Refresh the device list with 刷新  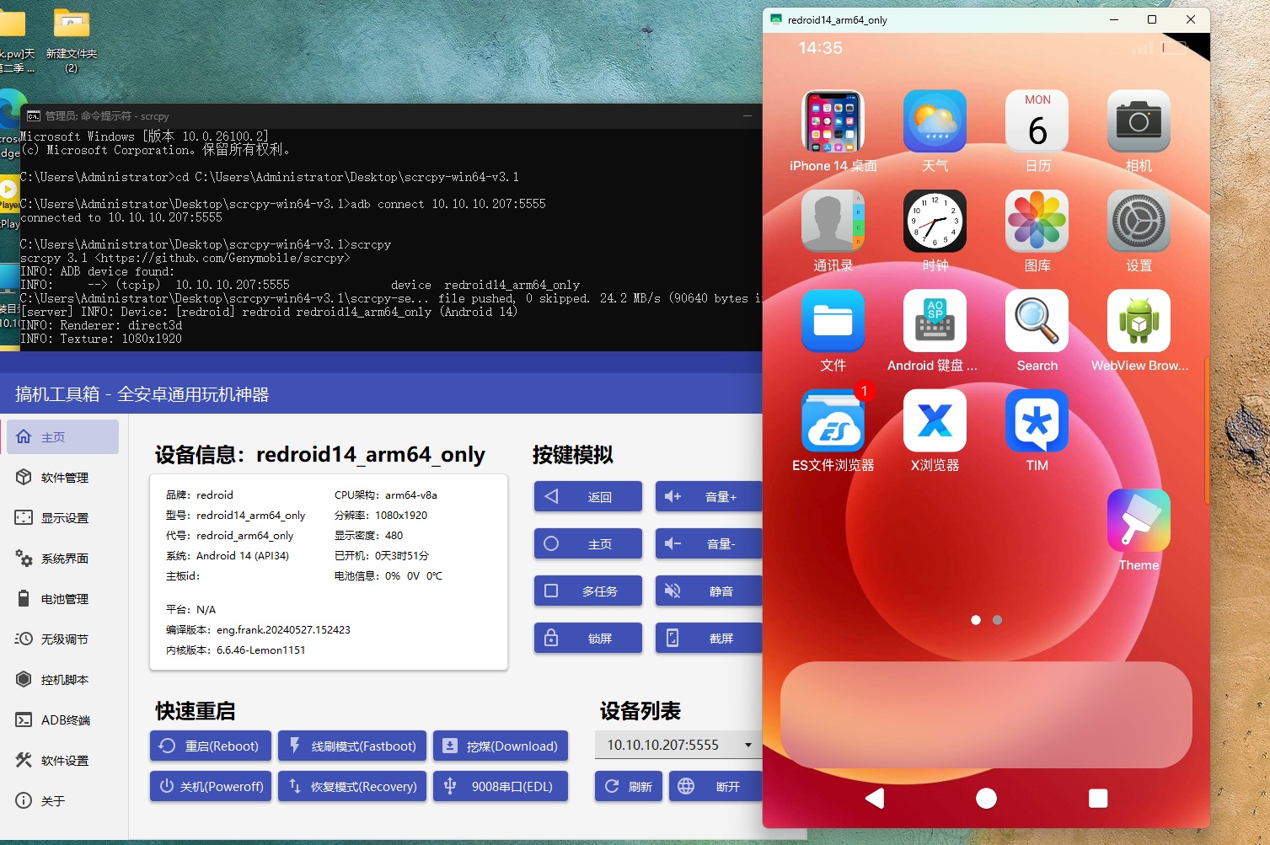point(629,787)
